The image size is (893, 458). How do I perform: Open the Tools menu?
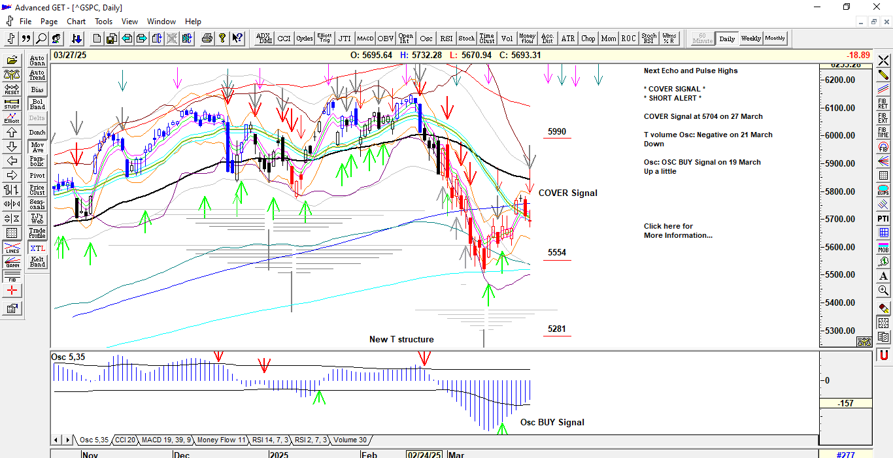tap(103, 22)
